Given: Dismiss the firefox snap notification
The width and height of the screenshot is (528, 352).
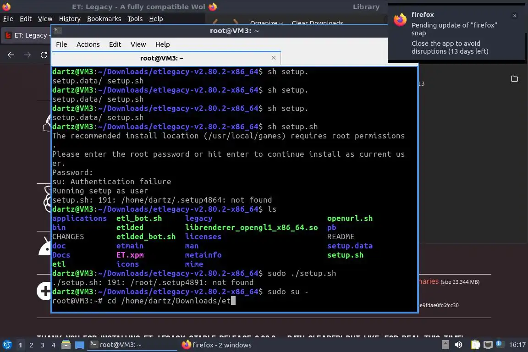Looking at the screenshot, I should 515,16.
